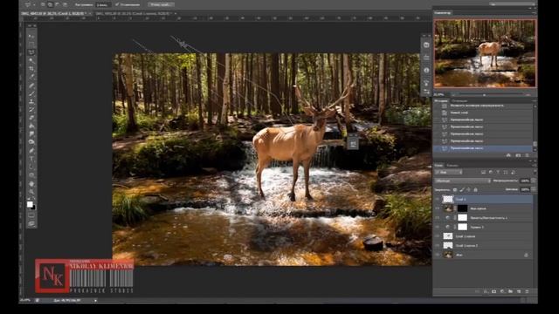The image size is (559, 314).
Task: Select the Zoom tool
Action: tap(31, 192)
